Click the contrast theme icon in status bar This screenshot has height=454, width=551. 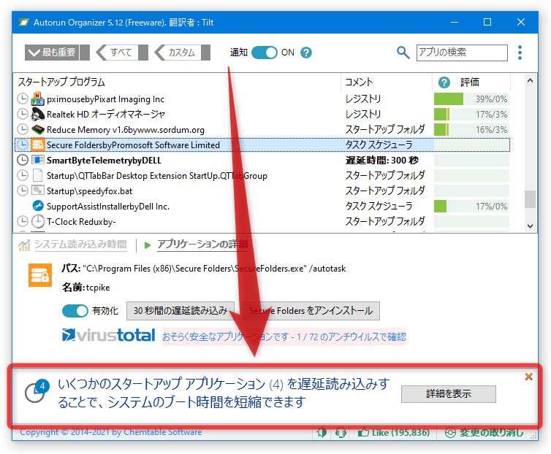[x=322, y=432]
